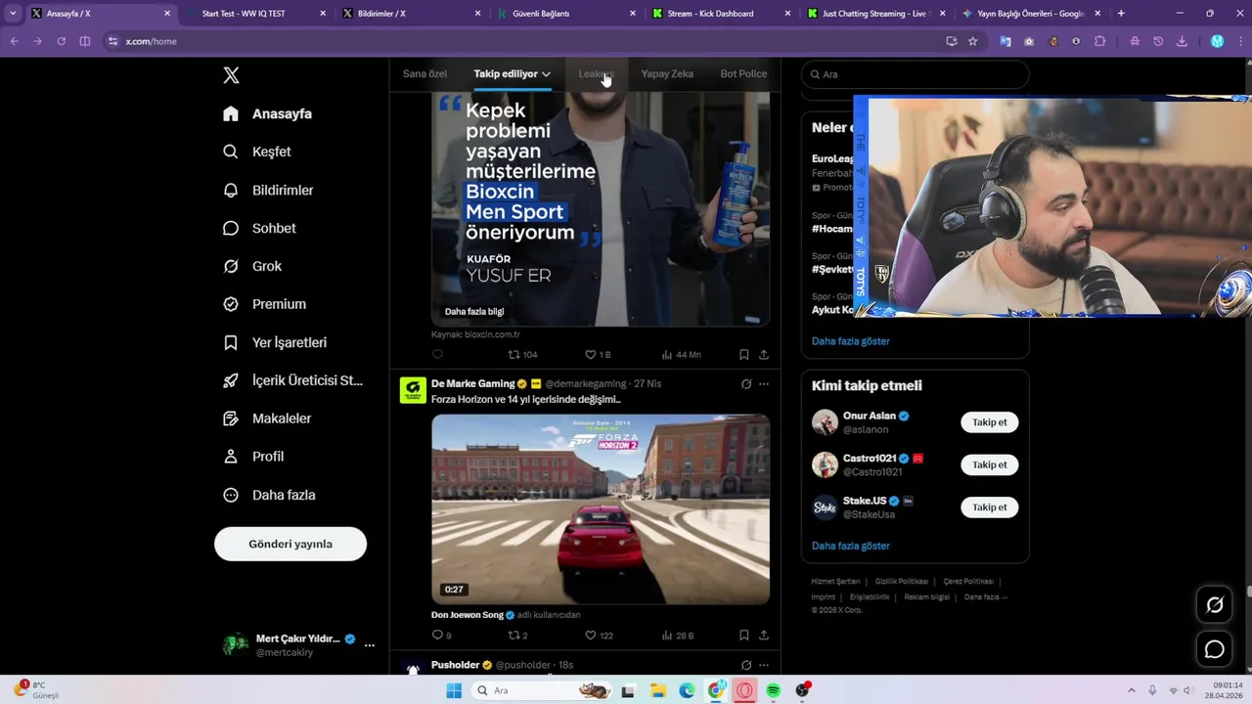Follow Stake.US with Takip et
Viewport: 1252px width, 704px height.
pos(989,506)
